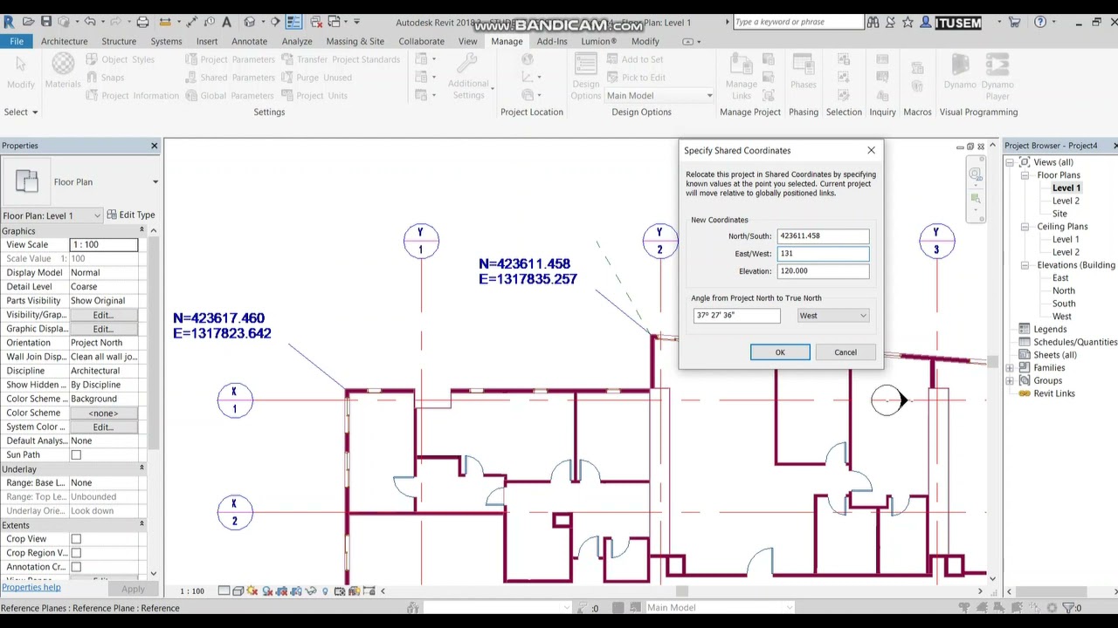The image size is (1118, 628).
Task: Click the Print icon in quick access toolbar
Action: pyautogui.click(x=142, y=22)
